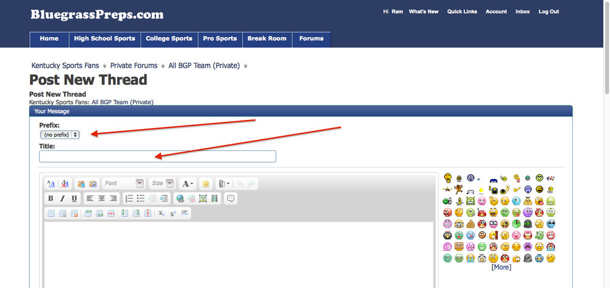Click the Delete Column icon with red bar
Viewport: 610px width, 288px height.
(x=148, y=213)
